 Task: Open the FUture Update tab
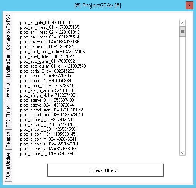tap(8, 166)
